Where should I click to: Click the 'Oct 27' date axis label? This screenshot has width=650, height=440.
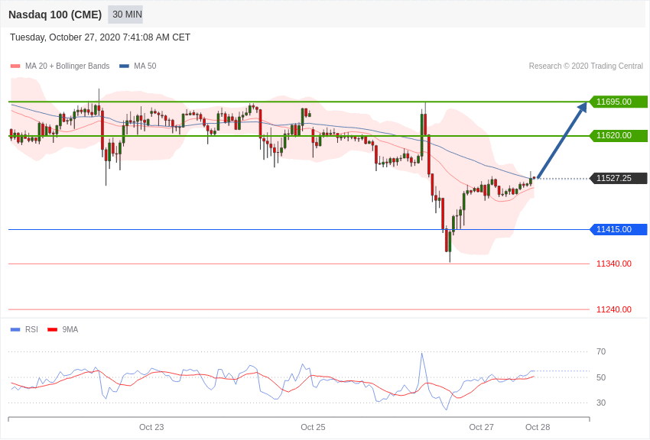point(481,427)
